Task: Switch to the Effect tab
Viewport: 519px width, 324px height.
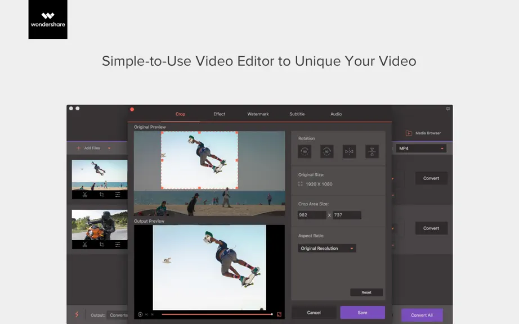Action: tap(219, 114)
